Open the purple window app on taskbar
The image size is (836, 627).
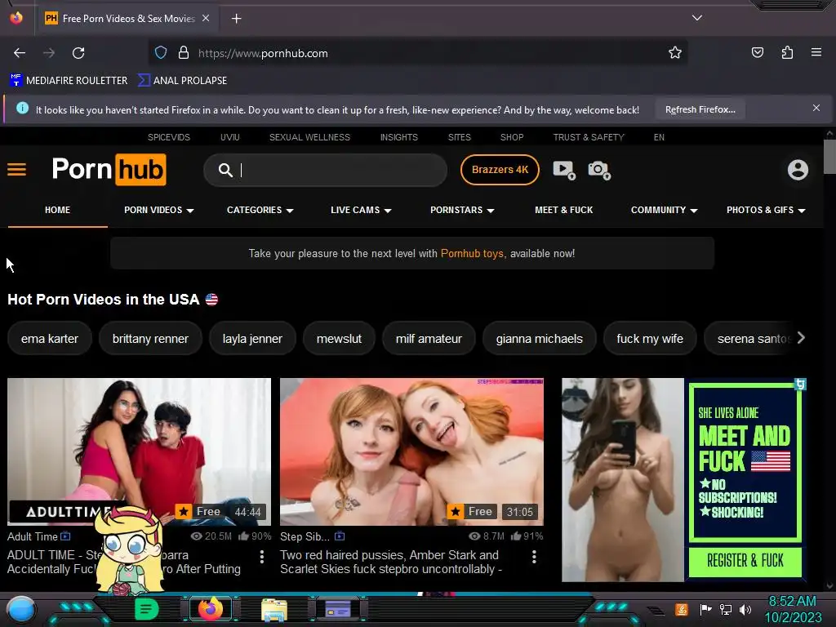338,609
